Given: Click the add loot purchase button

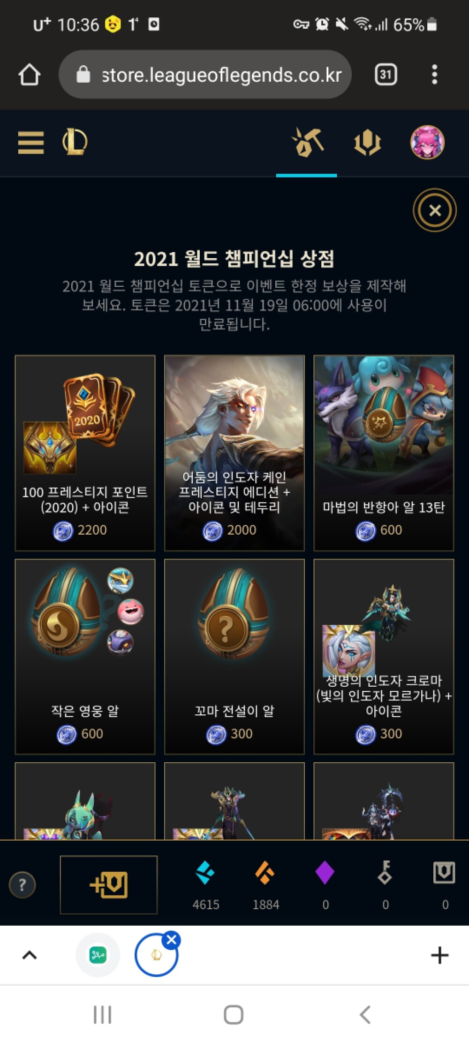Looking at the screenshot, I should point(109,885).
